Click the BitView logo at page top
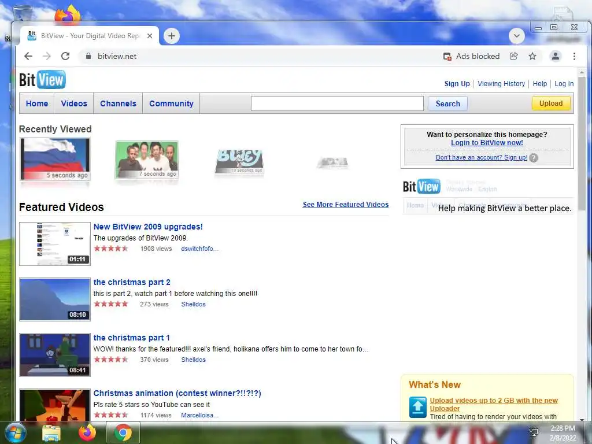 tap(42, 80)
